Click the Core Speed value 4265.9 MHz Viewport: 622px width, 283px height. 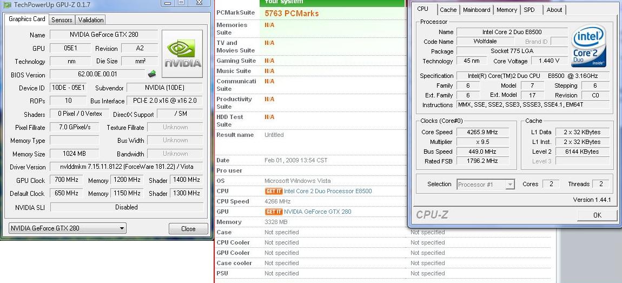point(482,132)
